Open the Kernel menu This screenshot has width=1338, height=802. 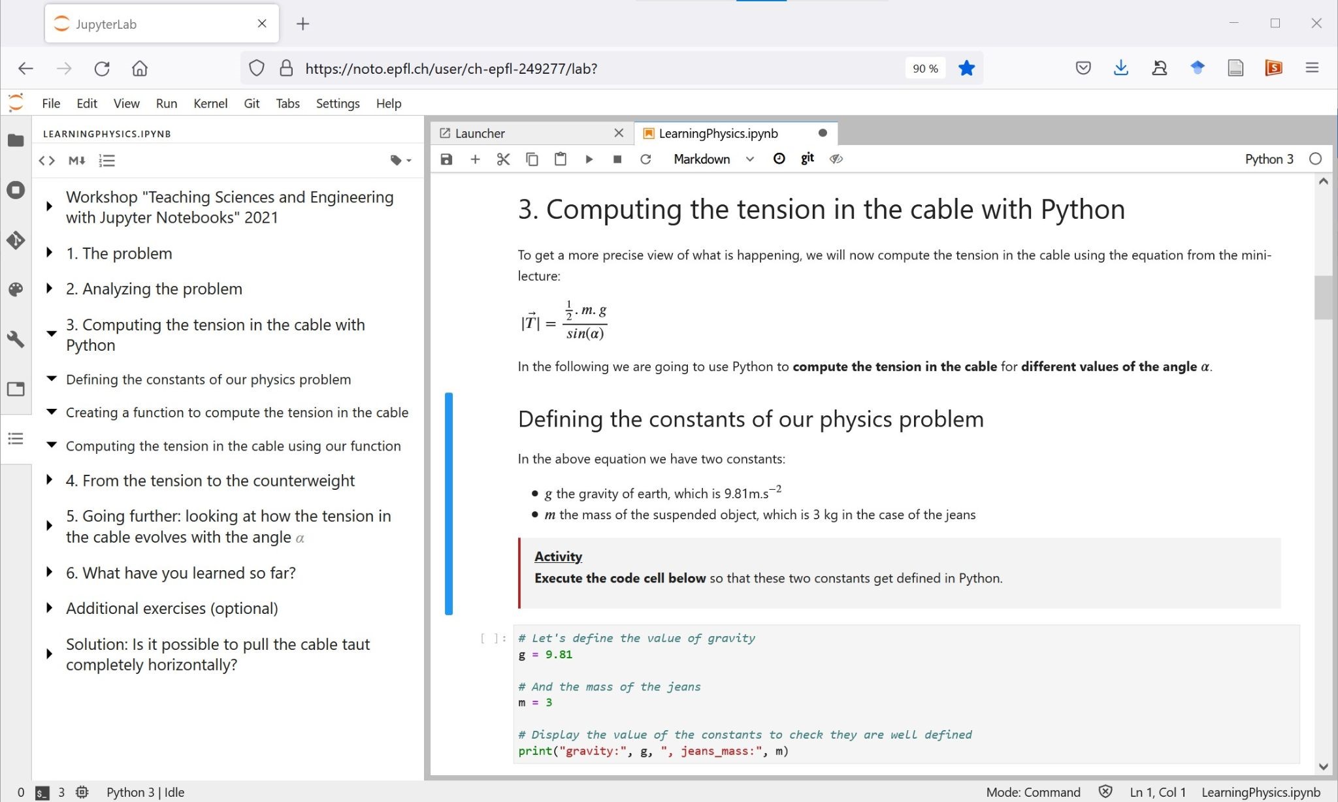point(210,103)
